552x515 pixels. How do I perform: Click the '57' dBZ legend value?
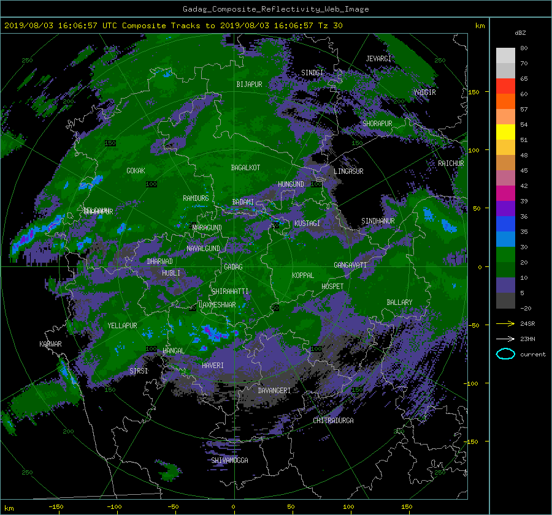coord(524,110)
